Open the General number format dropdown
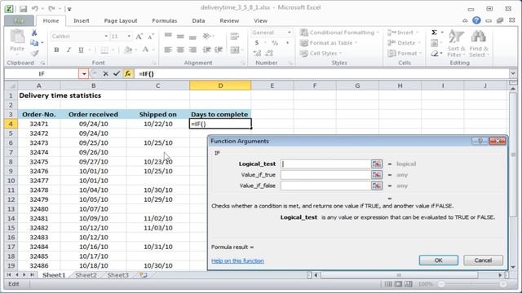The height and width of the screenshot is (293, 522). [289, 33]
